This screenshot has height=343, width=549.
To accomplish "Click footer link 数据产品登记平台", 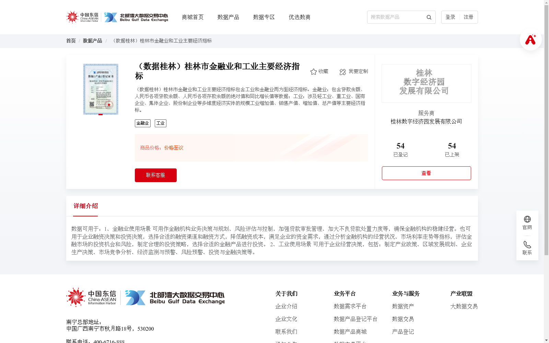I will [x=355, y=319].
